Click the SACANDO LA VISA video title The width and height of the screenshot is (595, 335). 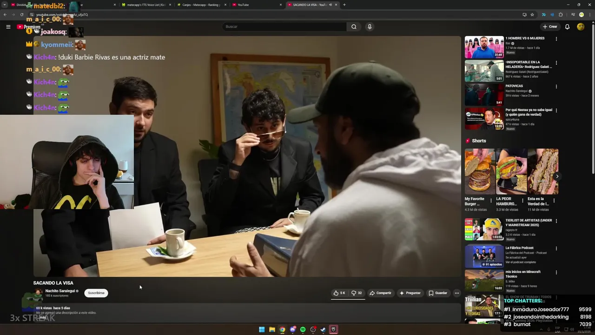pyautogui.click(x=53, y=283)
